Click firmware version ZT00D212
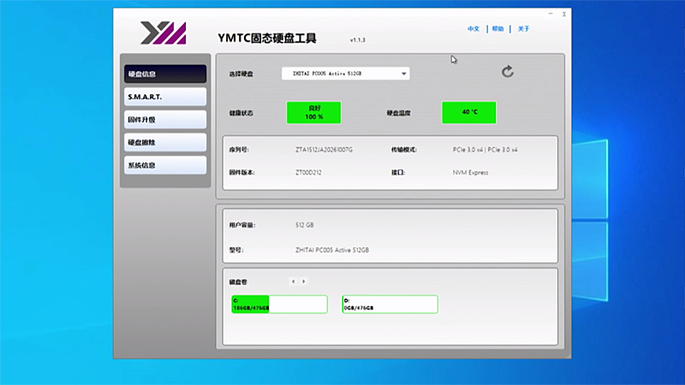This screenshot has height=385, width=685. (x=308, y=173)
